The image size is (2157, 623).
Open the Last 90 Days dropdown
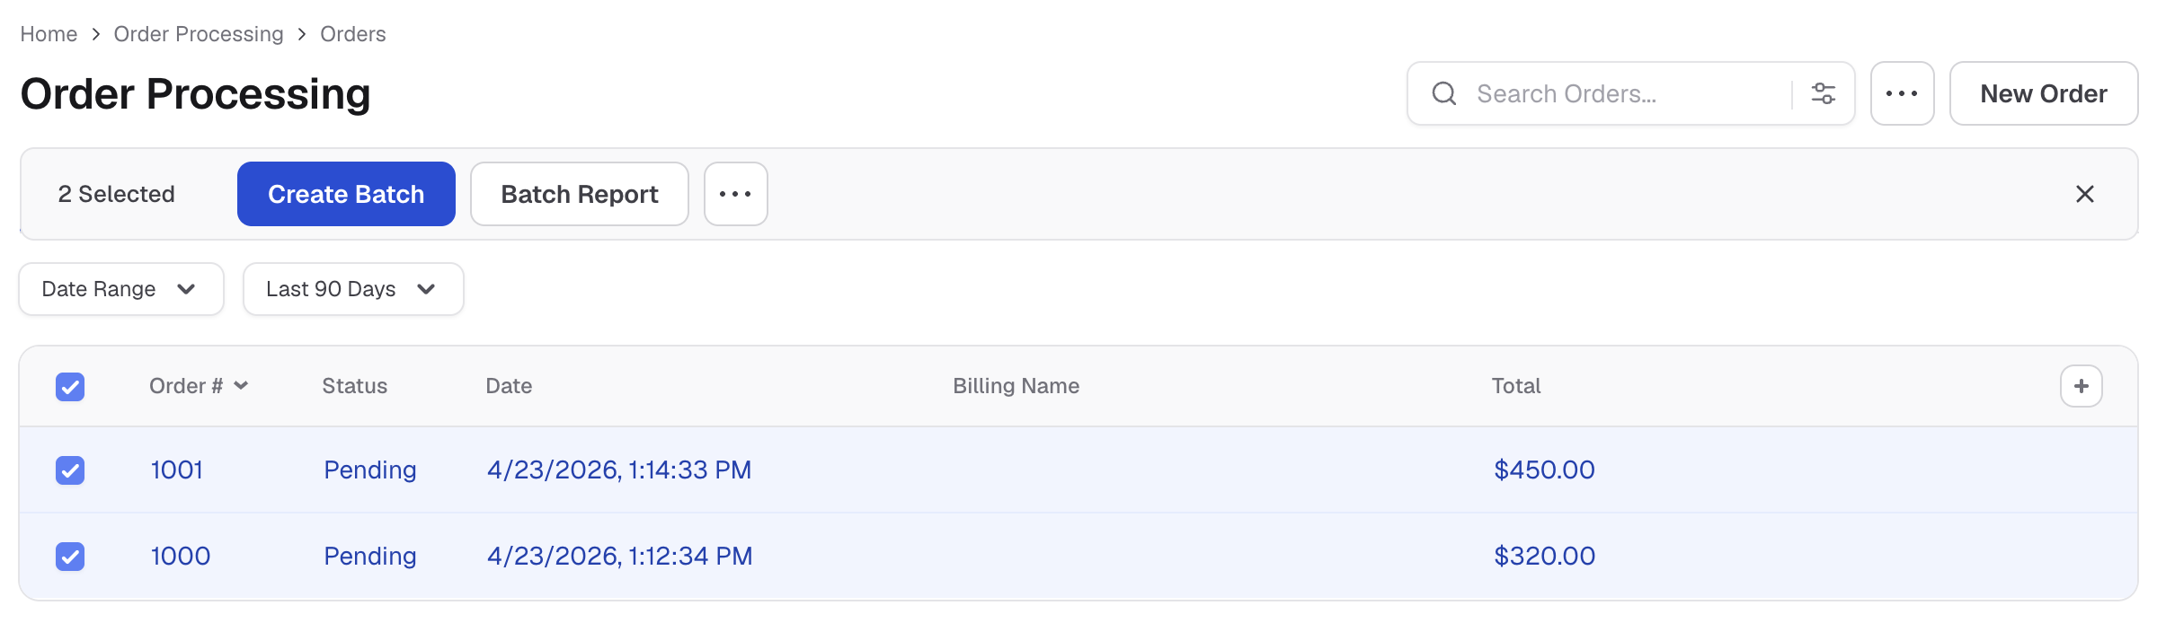point(353,289)
